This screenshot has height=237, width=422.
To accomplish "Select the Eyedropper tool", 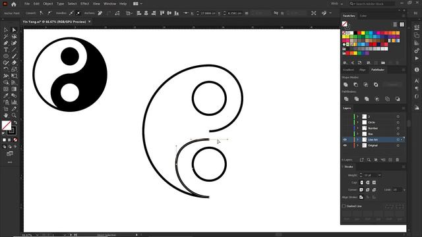I will pos(6,95).
